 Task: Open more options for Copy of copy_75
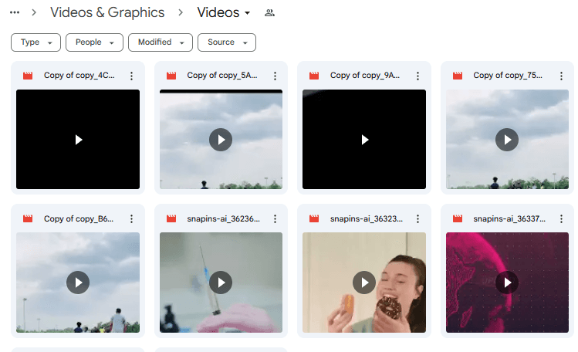[561, 76]
